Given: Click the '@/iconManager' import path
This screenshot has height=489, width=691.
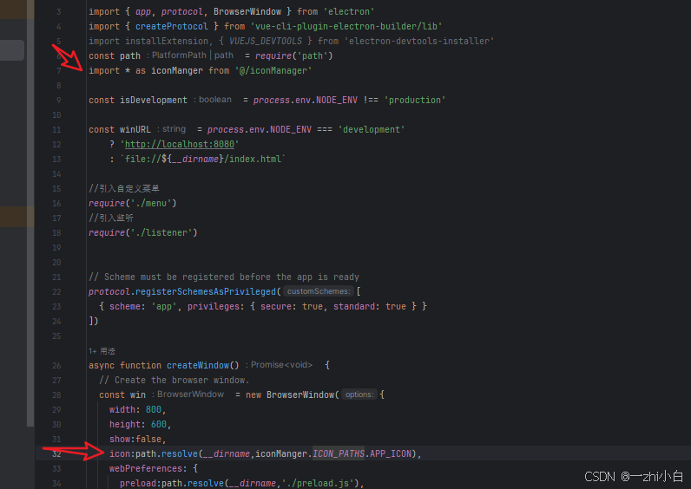Looking at the screenshot, I should click(273, 70).
